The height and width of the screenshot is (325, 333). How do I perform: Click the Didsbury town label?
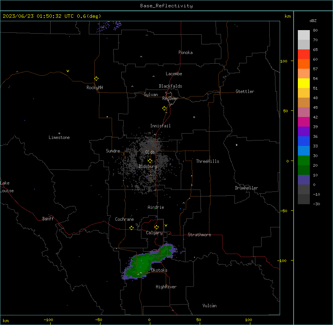(x=148, y=166)
